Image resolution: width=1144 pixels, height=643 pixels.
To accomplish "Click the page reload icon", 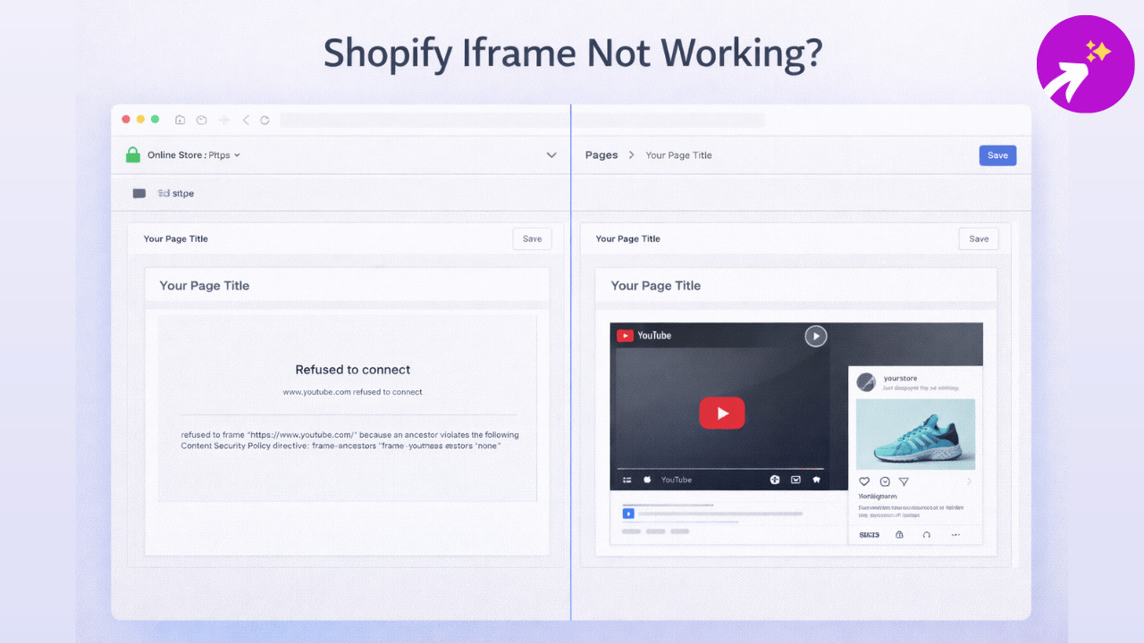I will [265, 119].
